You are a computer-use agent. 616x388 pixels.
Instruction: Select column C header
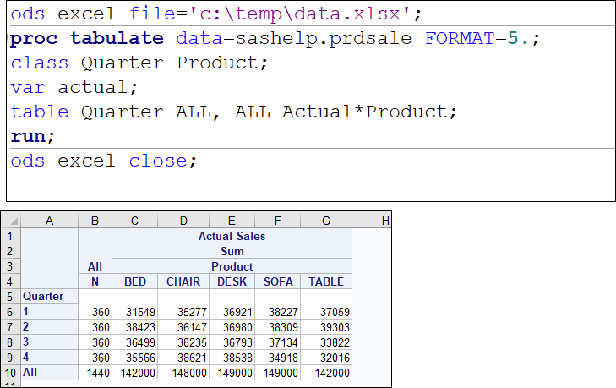(135, 221)
